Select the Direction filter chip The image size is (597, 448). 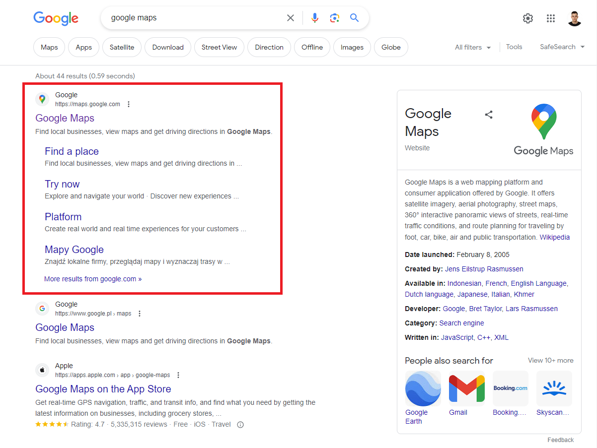pyautogui.click(x=269, y=47)
